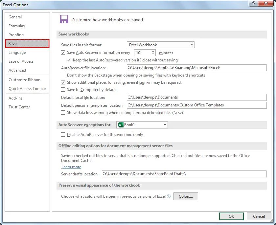This screenshot has height=225, width=276.
Task: Edit the Server drafts location field
Action: [x=184, y=174]
